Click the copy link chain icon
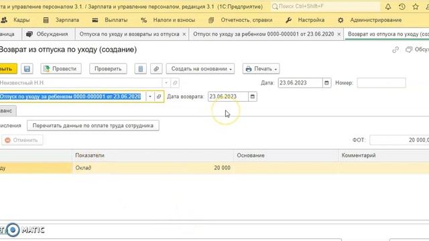This screenshot has height=241, width=429. point(395,50)
